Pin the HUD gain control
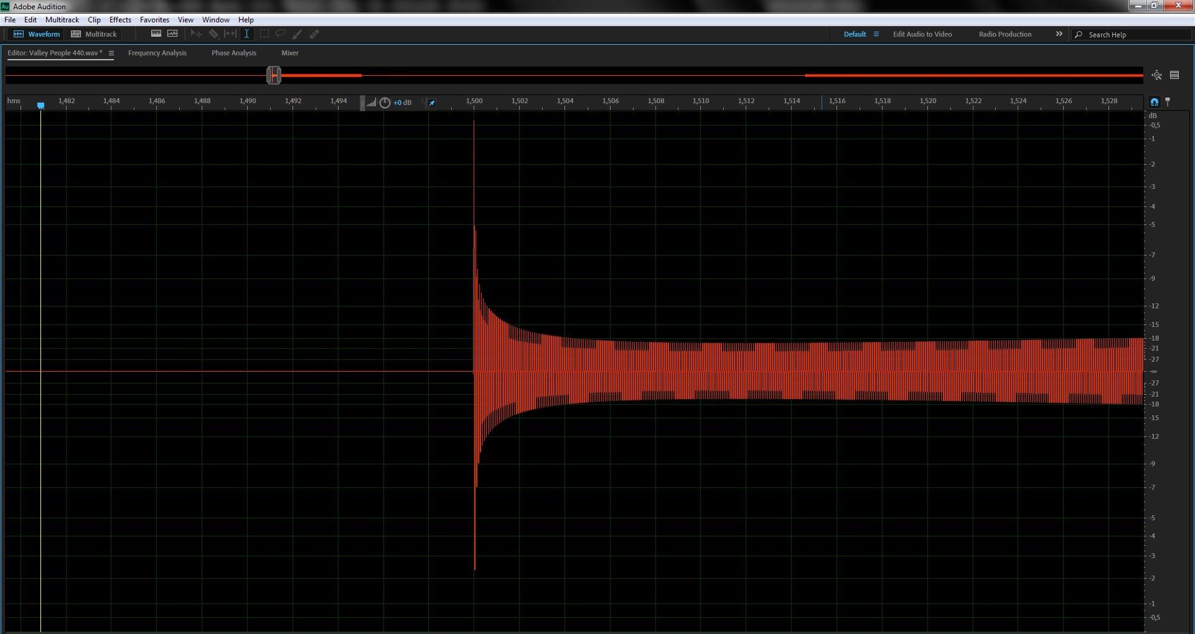The image size is (1195, 634). pyautogui.click(x=432, y=103)
